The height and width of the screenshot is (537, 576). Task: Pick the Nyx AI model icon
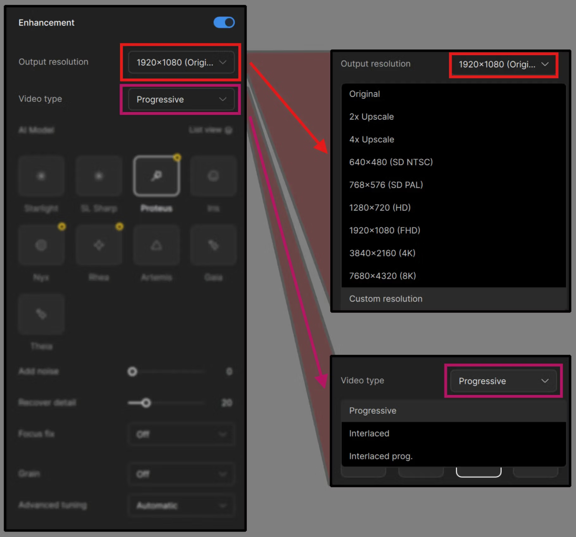point(41,245)
